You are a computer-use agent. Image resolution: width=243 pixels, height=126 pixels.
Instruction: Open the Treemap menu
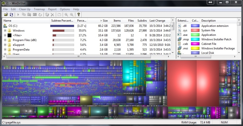39,9
